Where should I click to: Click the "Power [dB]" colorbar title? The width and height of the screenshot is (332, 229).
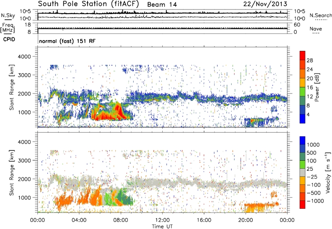[317, 87]
